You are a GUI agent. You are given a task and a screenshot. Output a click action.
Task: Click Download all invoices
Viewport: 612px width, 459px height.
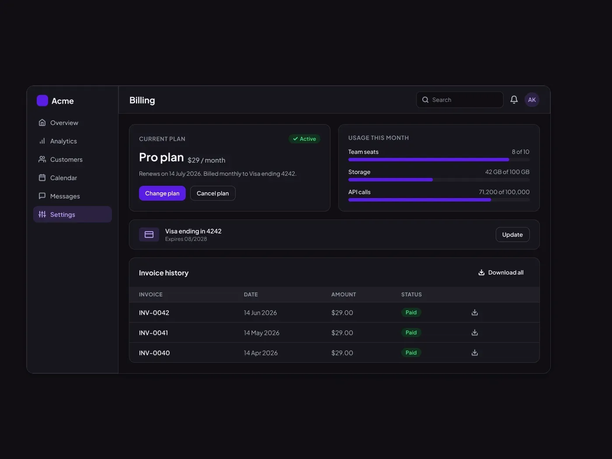coord(501,272)
